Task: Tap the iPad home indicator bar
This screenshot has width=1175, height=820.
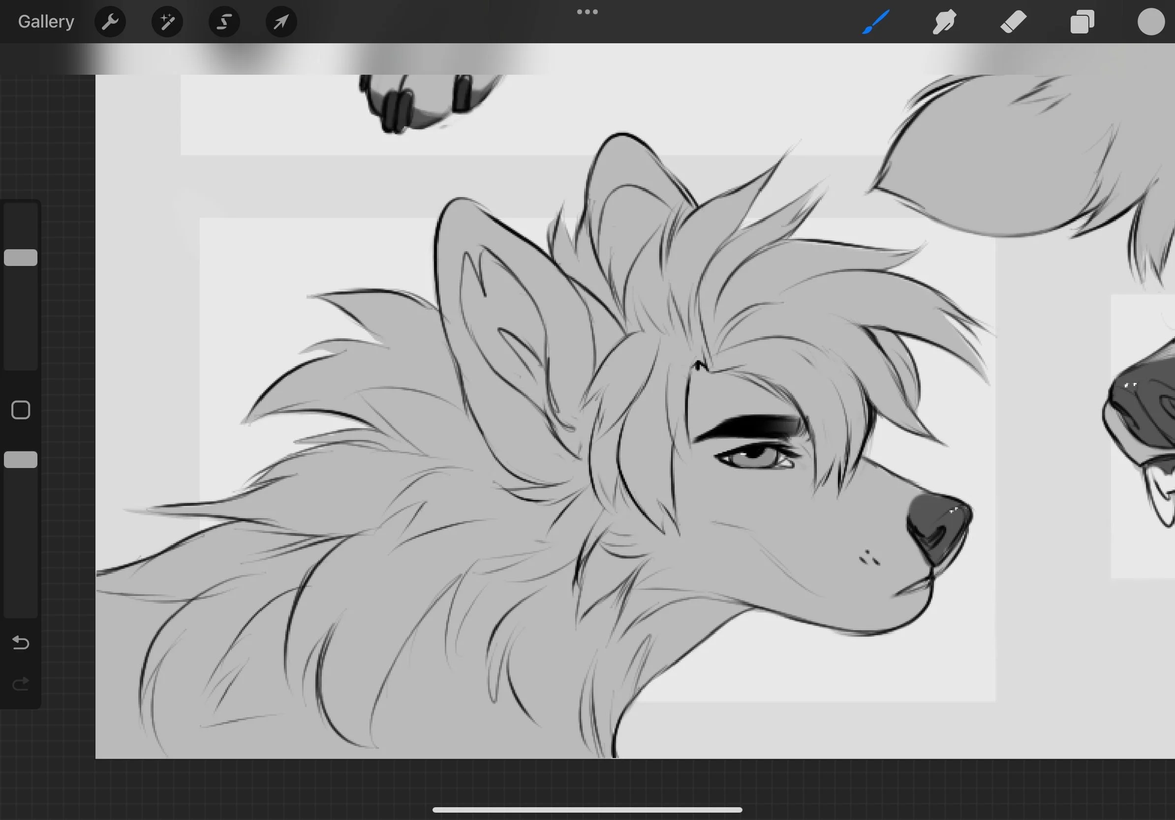Action: pyautogui.click(x=587, y=810)
